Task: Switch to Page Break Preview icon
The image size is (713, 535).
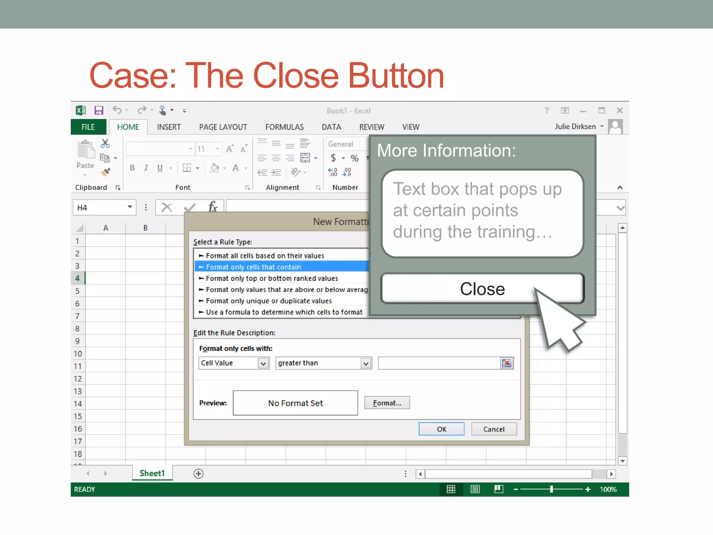Action: coord(499,489)
